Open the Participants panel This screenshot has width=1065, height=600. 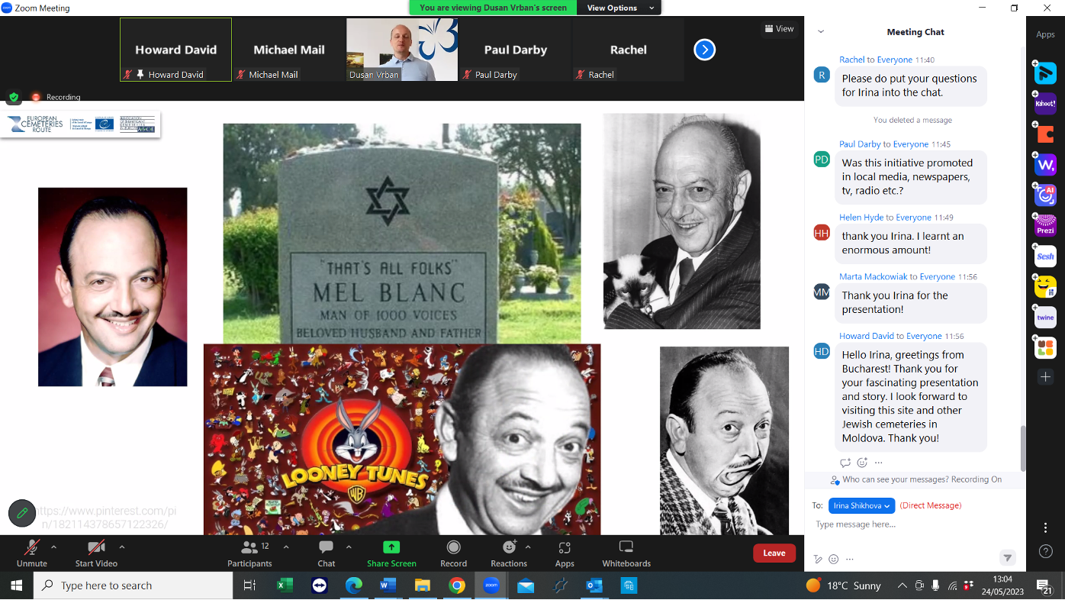pyautogui.click(x=249, y=551)
